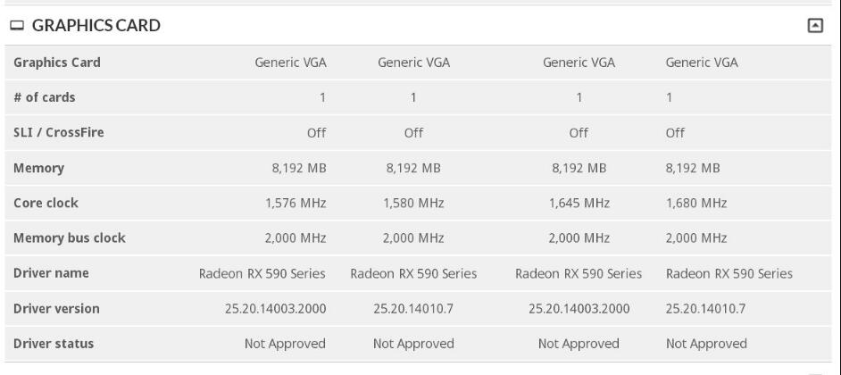Image resolution: width=841 pixels, height=375 pixels.
Task: Click the 1,580 MHz core clock value
Action: coord(413,203)
